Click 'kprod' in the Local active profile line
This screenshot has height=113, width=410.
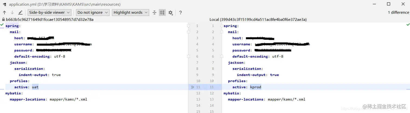pyautogui.click(x=255, y=87)
